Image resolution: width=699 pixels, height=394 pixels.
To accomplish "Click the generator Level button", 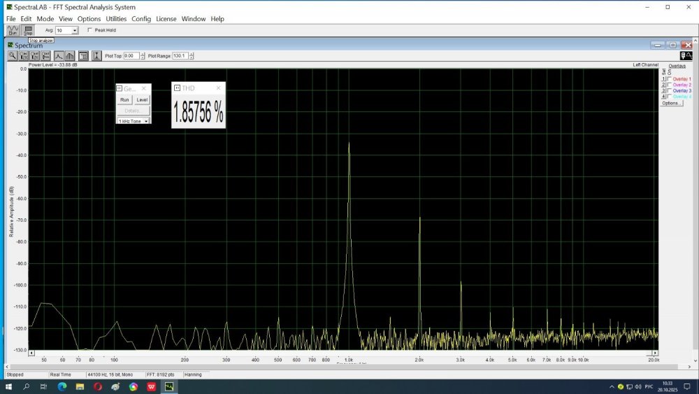I will tap(142, 100).
